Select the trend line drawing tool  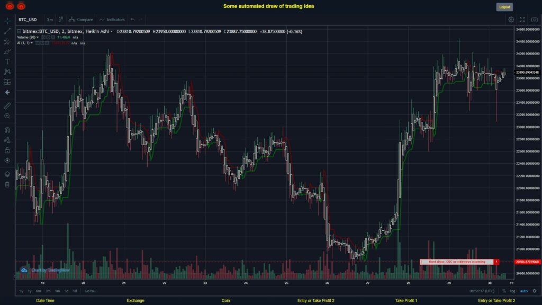[x=7, y=31]
